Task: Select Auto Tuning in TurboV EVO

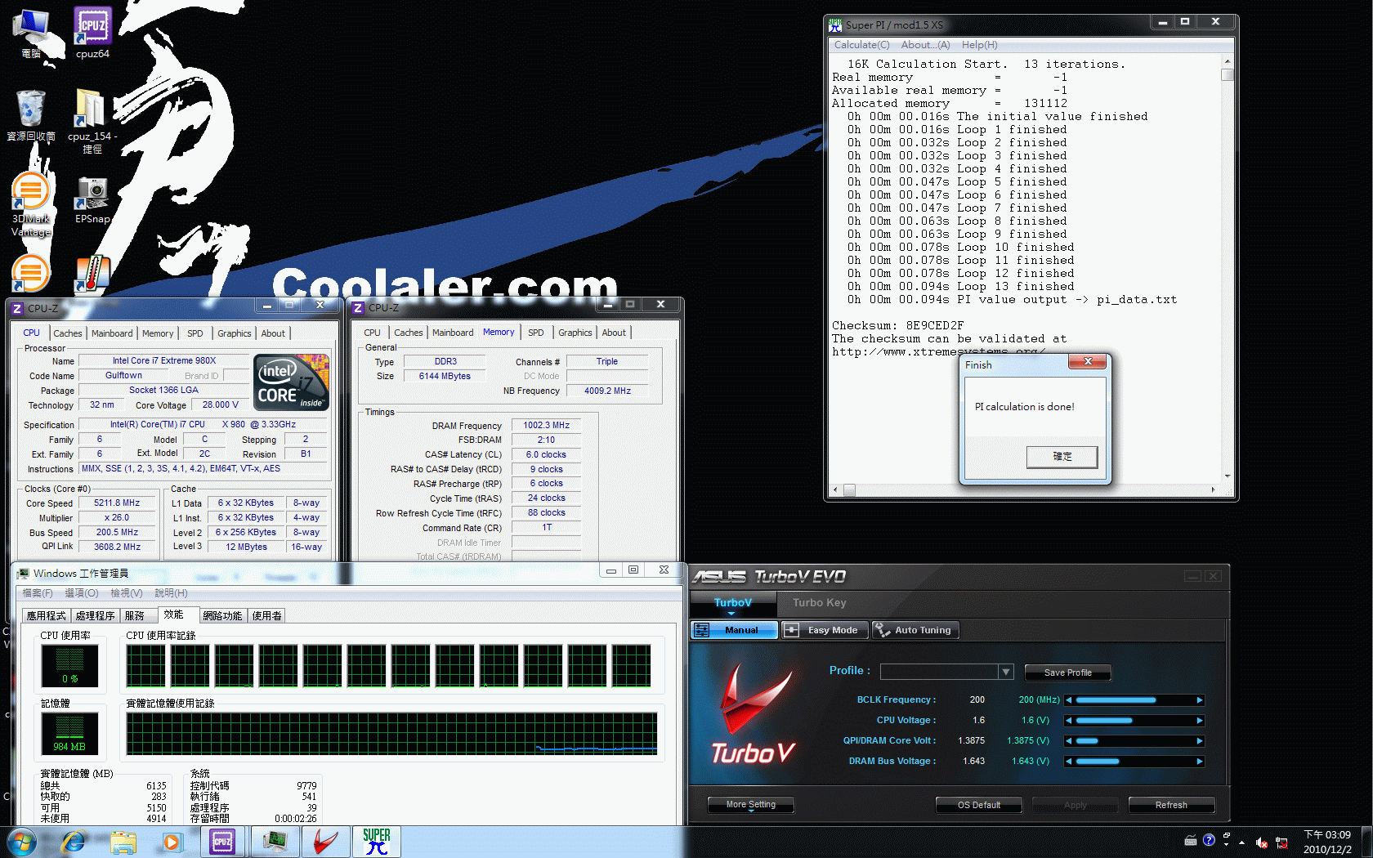Action: [915, 630]
